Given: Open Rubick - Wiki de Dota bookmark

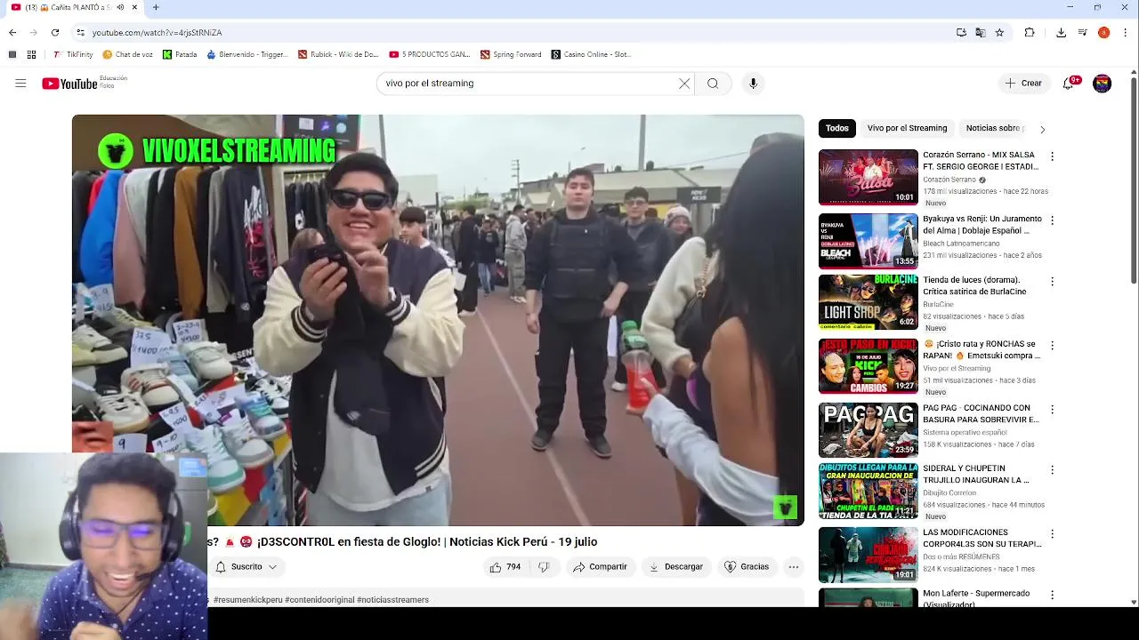Looking at the screenshot, I should (338, 54).
